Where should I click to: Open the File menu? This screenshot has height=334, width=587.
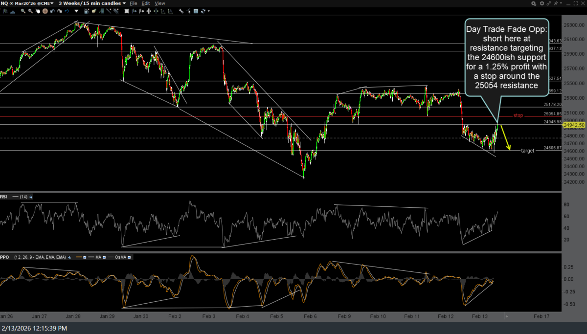coord(134,3)
